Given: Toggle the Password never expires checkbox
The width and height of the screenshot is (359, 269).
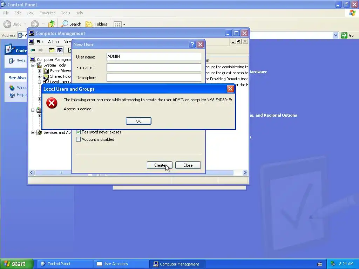Looking at the screenshot, I should click(x=78, y=132).
